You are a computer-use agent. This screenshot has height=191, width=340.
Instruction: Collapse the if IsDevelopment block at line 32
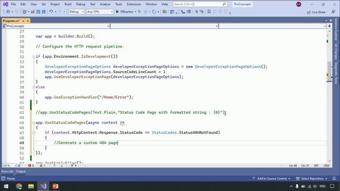pyautogui.click(x=33, y=57)
